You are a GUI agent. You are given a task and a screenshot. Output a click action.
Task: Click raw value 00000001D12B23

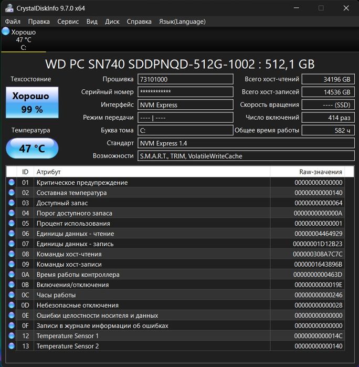coord(318,244)
